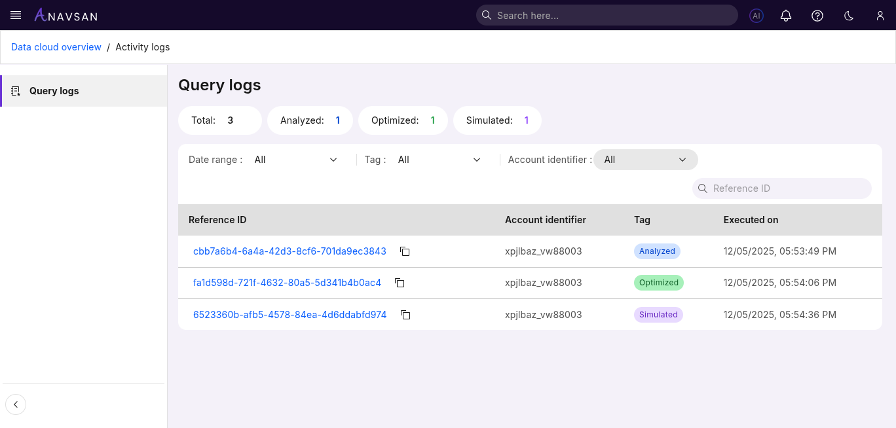Toggle dark mode with the moon icon

pos(849,15)
